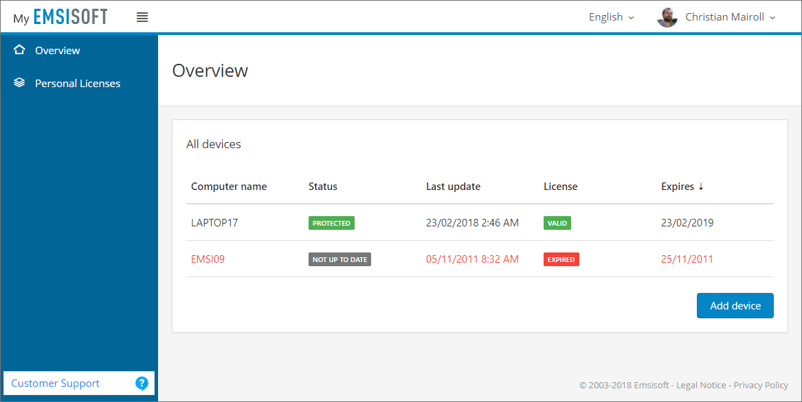This screenshot has height=402, width=802.
Task: Click the question mark help icon
Action: 142,383
